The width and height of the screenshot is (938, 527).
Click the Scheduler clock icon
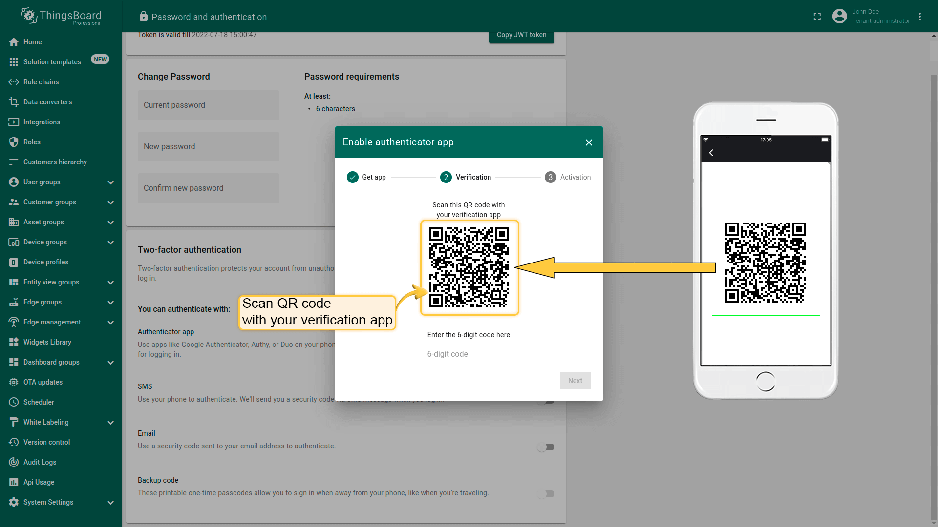coord(14,402)
